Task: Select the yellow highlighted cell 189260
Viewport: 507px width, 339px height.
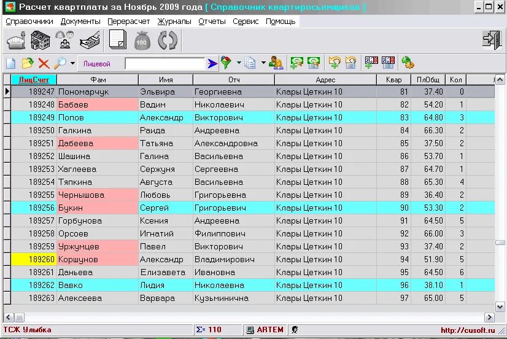Action: tap(34, 259)
